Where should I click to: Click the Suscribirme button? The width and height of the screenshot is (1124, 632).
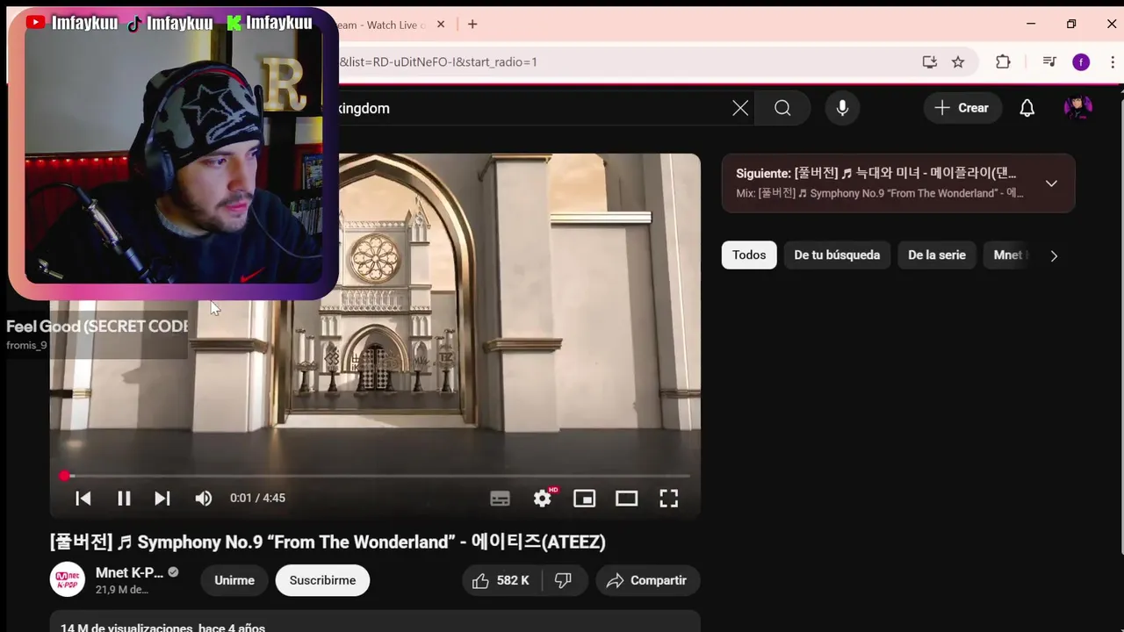pyautogui.click(x=322, y=580)
